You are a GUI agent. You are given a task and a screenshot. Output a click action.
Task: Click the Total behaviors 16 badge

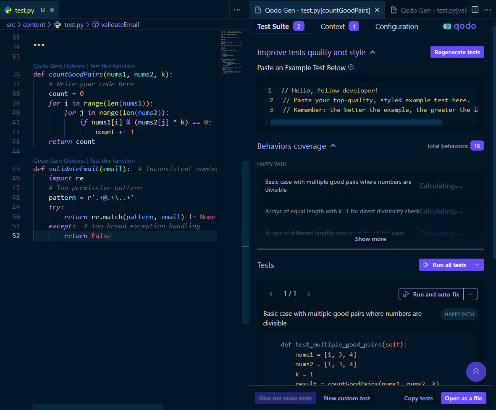[477, 146]
